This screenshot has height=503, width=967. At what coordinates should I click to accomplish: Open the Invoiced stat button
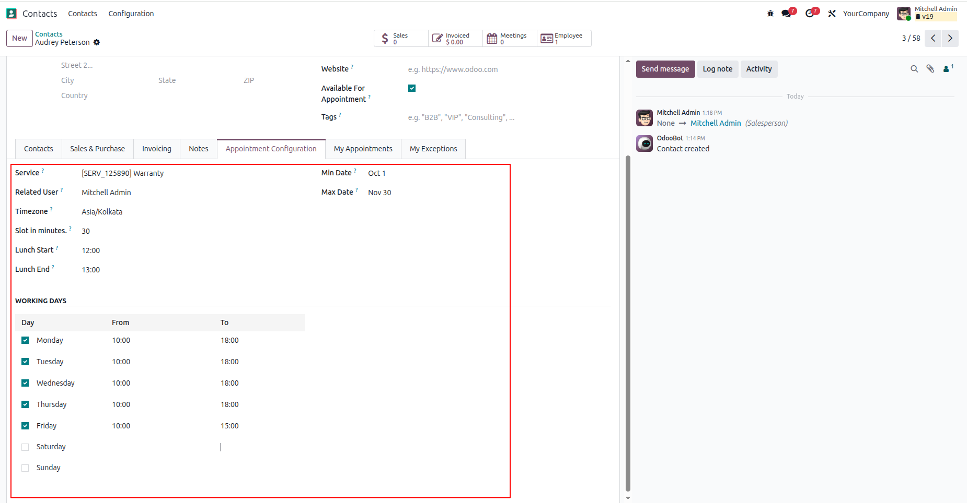(455, 39)
